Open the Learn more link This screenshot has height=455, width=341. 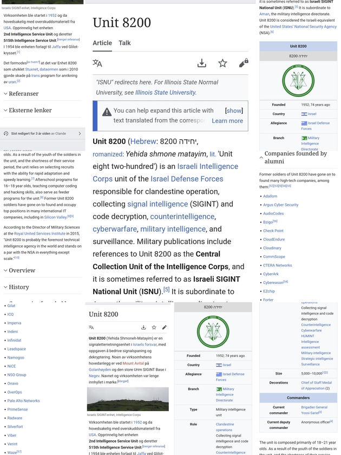[x=227, y=121]
